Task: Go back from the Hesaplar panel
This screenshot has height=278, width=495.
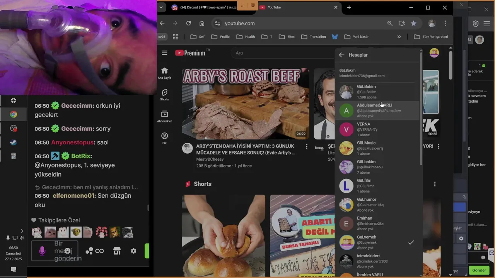Action: (341, 55)
